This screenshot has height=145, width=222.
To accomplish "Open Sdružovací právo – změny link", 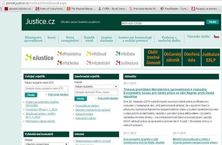I will click(41, 115).
